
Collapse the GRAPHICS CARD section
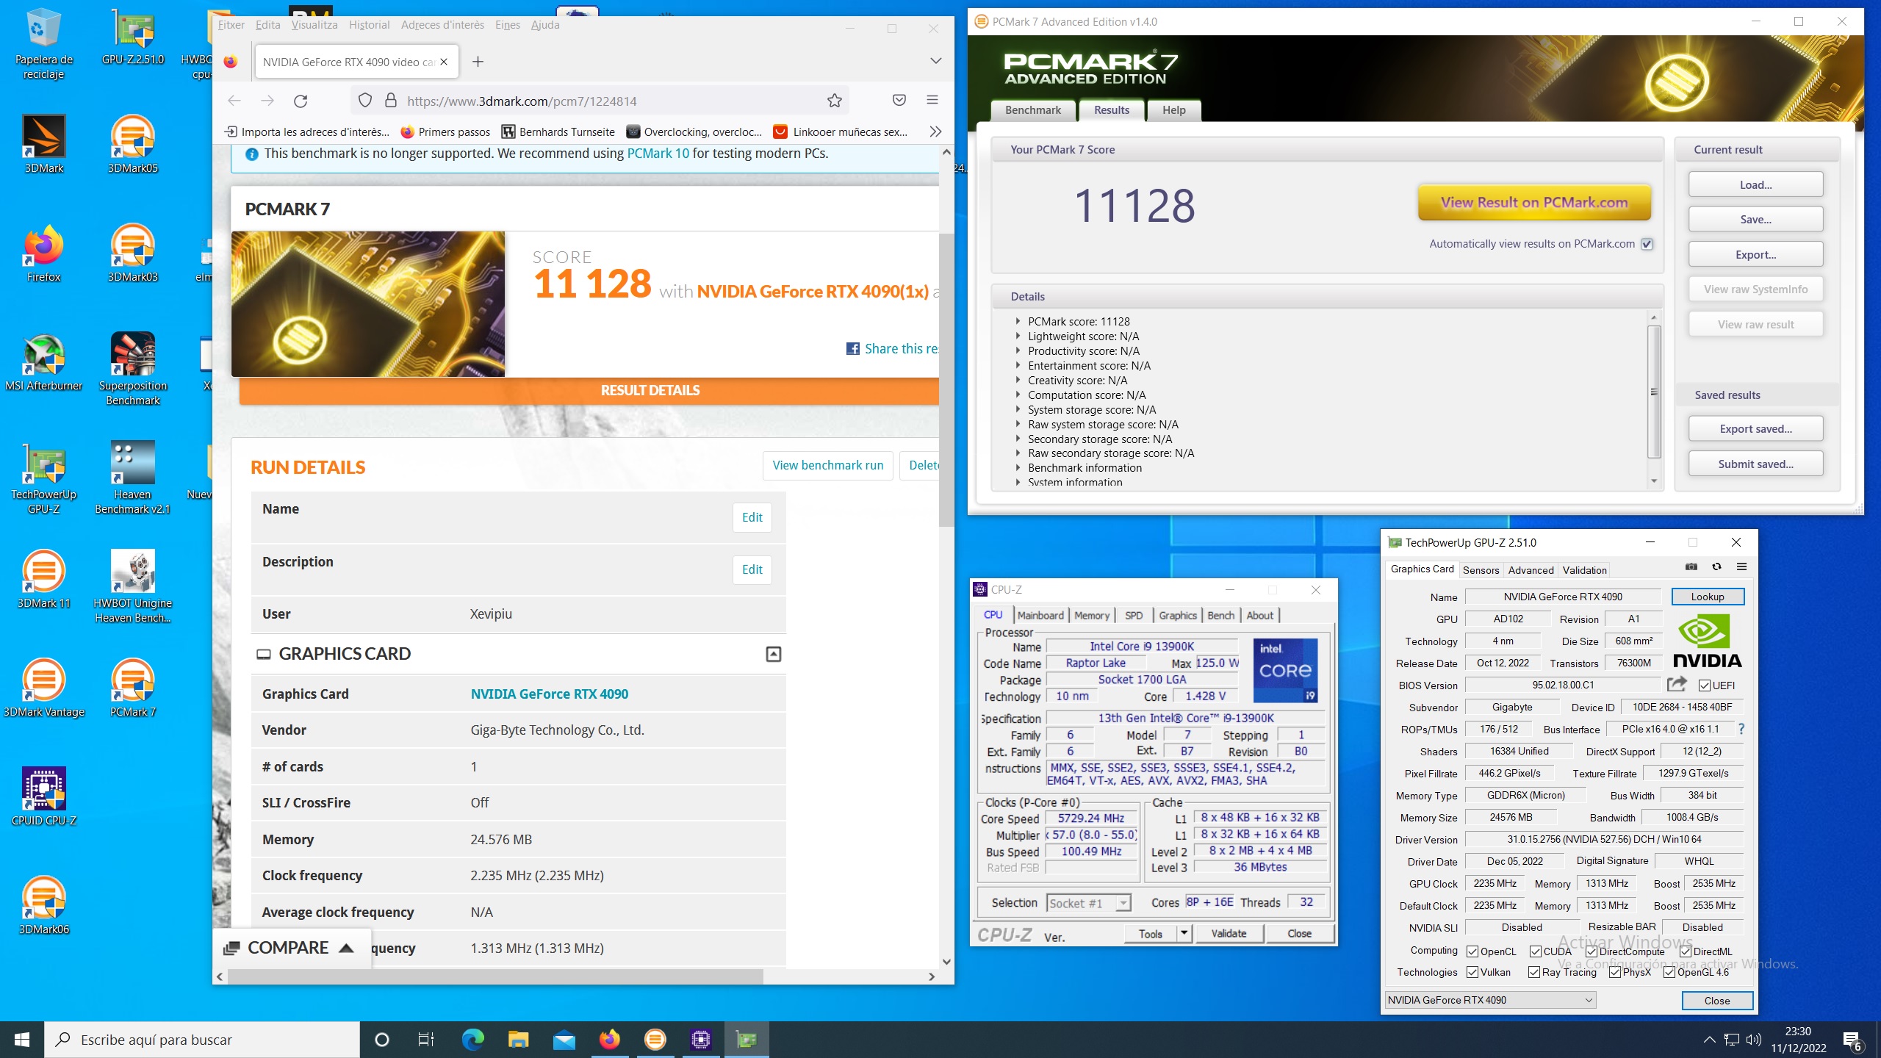click(773, 654)
